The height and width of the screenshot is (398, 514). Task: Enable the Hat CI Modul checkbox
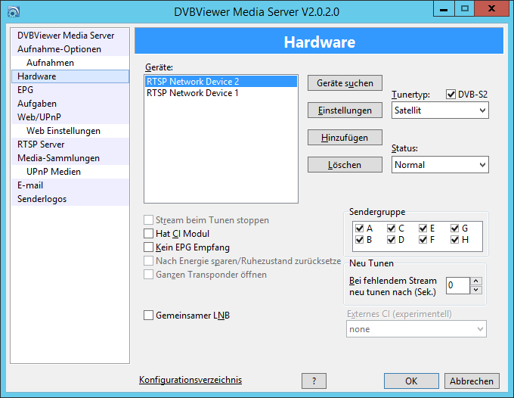pyautogui.click(x=149, y=234)
